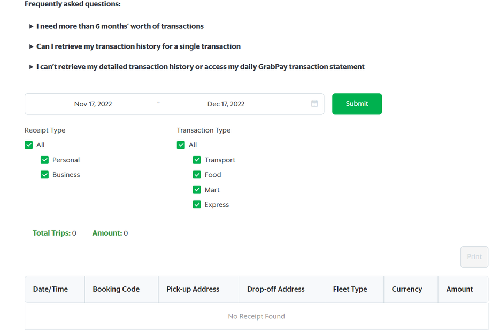Toggle the Express transaction checkbox
The width and height of the screenshot is (492, 335).
pos(197,205)
